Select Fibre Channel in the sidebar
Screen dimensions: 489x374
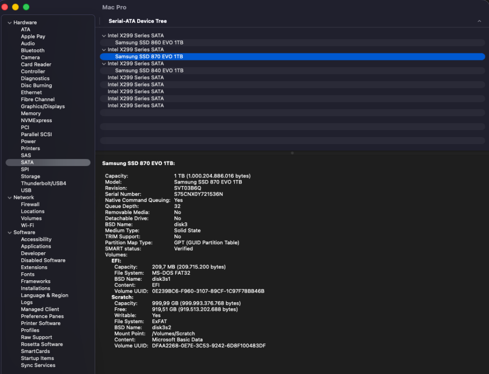click(38, 100)
